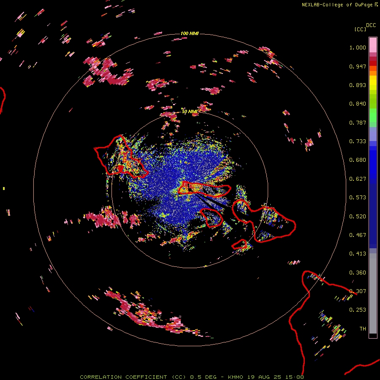
Task: Click the DCC label above the color bar
Action: [x=371, y=25]
